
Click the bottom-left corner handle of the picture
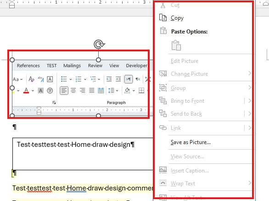click(x=12, y=116)
